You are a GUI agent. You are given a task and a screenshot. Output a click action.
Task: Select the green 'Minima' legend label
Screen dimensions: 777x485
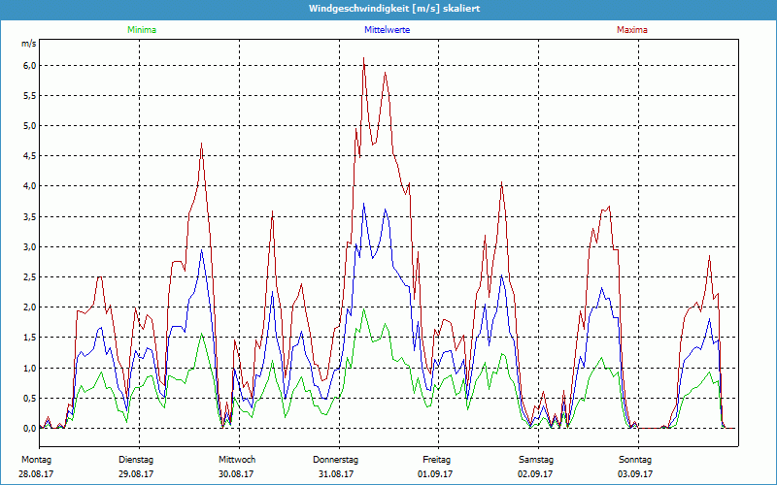coord(142,30)
